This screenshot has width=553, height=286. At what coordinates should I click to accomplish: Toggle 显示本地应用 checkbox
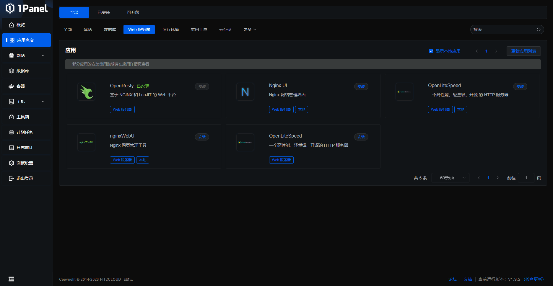point(431,51)
